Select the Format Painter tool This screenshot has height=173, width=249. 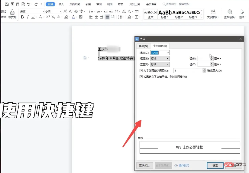(x=12, y=13)
